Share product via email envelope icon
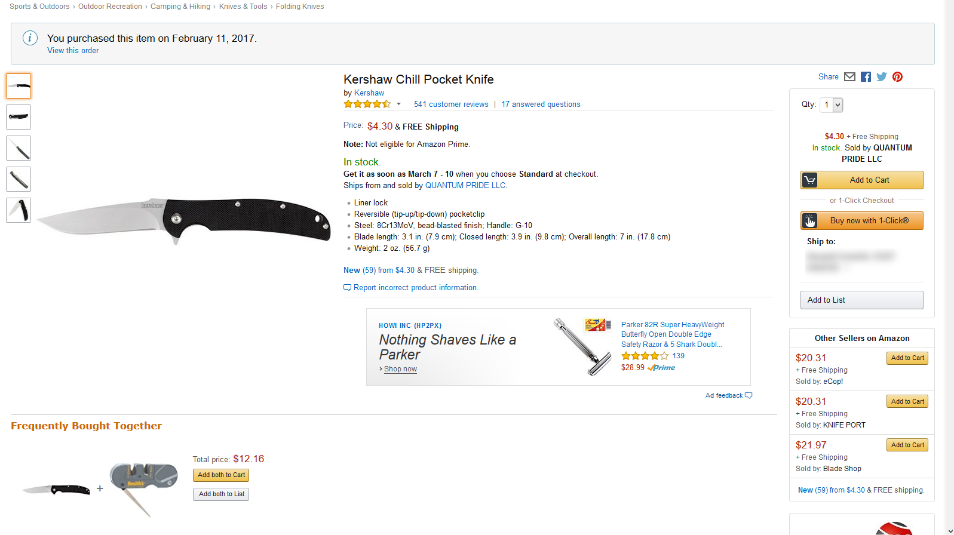This screenshot has height=535, width=954. 849,77
